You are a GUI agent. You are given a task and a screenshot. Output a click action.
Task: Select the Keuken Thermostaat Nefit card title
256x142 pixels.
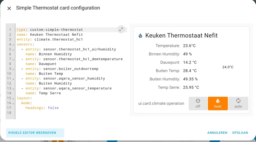pos(181,36)
